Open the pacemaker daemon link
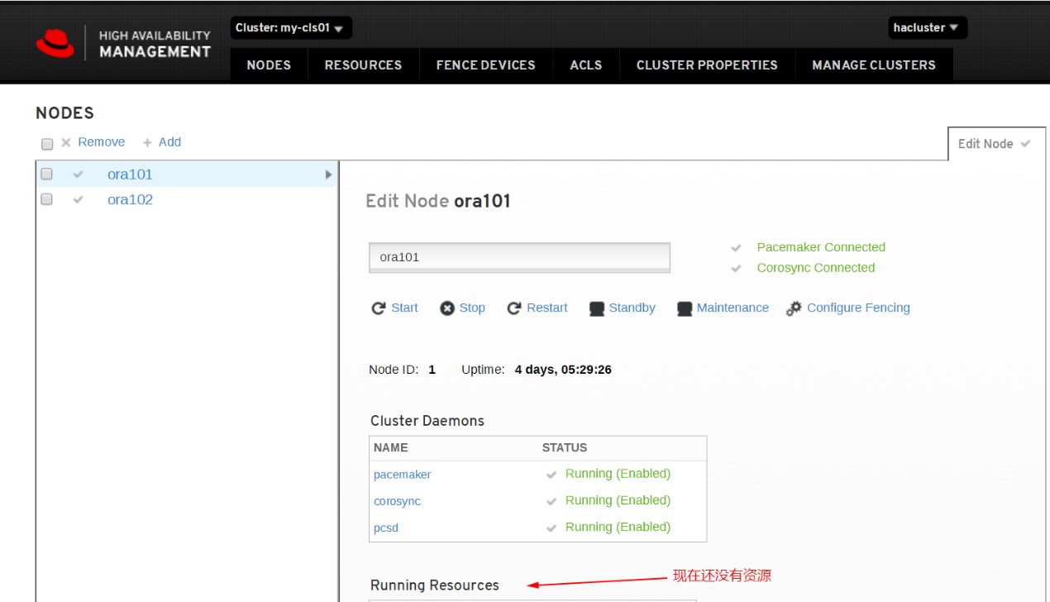1050x602 pixels. coord(402,474)
